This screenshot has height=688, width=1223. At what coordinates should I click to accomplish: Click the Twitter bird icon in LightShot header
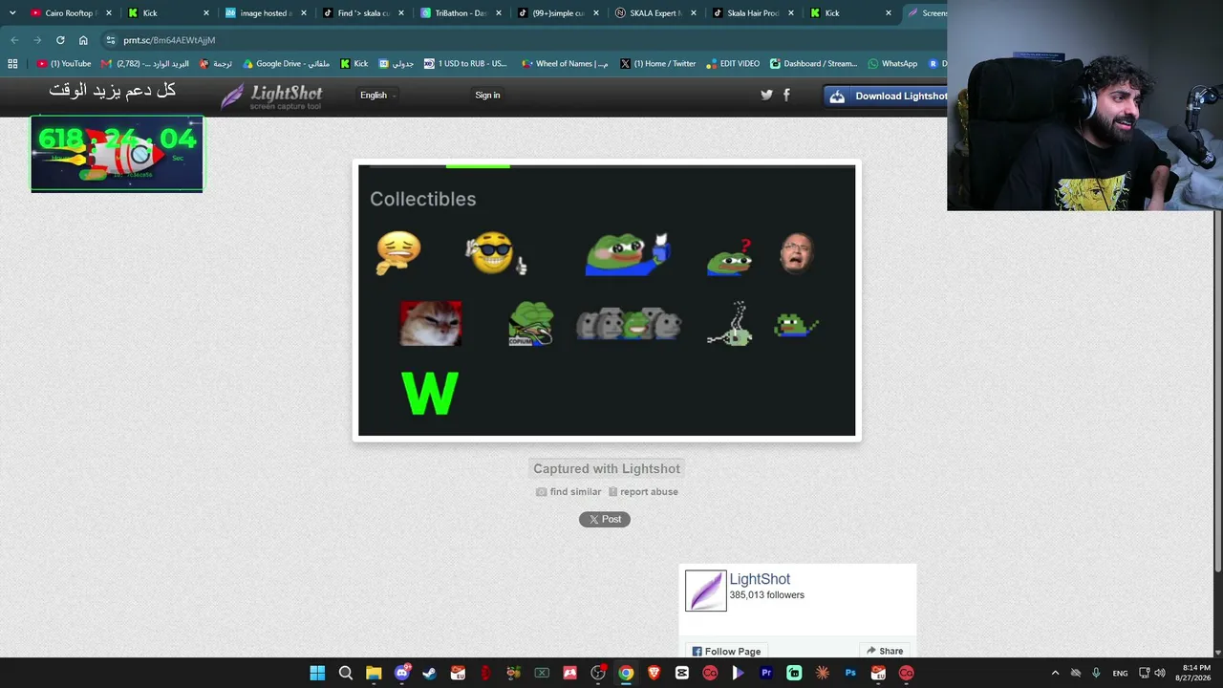coord(766,95)
